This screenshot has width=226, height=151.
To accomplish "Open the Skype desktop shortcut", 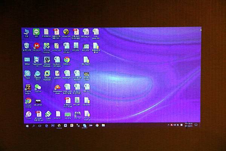I will click(x=27, y=75).
